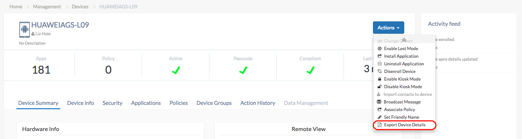Select Uninstall Application menu entry
Screen dimensions: 522x139
click(x=404, y=64)
